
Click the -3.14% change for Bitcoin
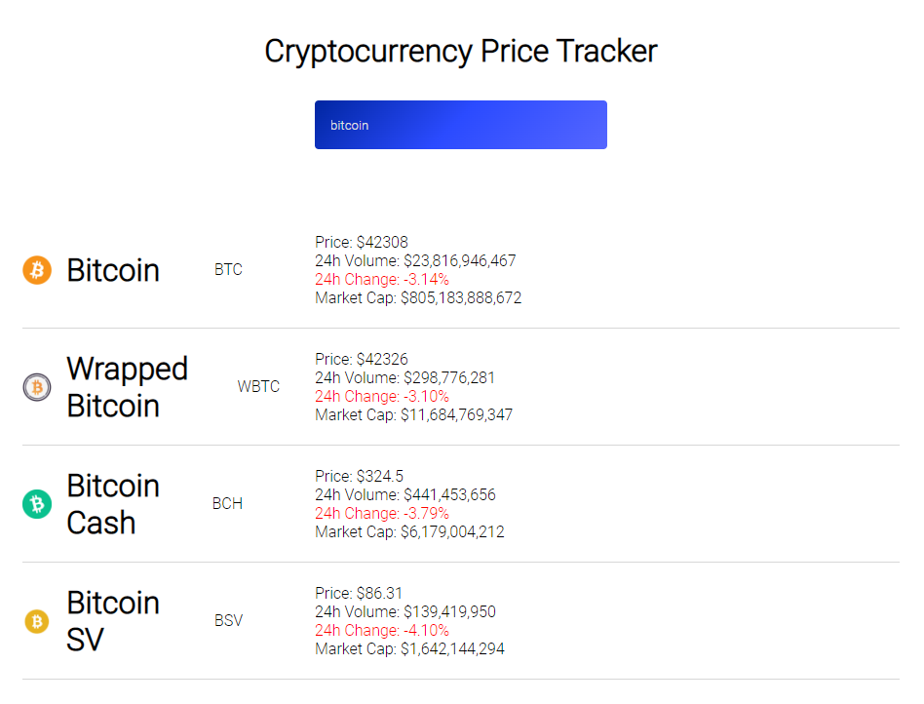(381, 279)
